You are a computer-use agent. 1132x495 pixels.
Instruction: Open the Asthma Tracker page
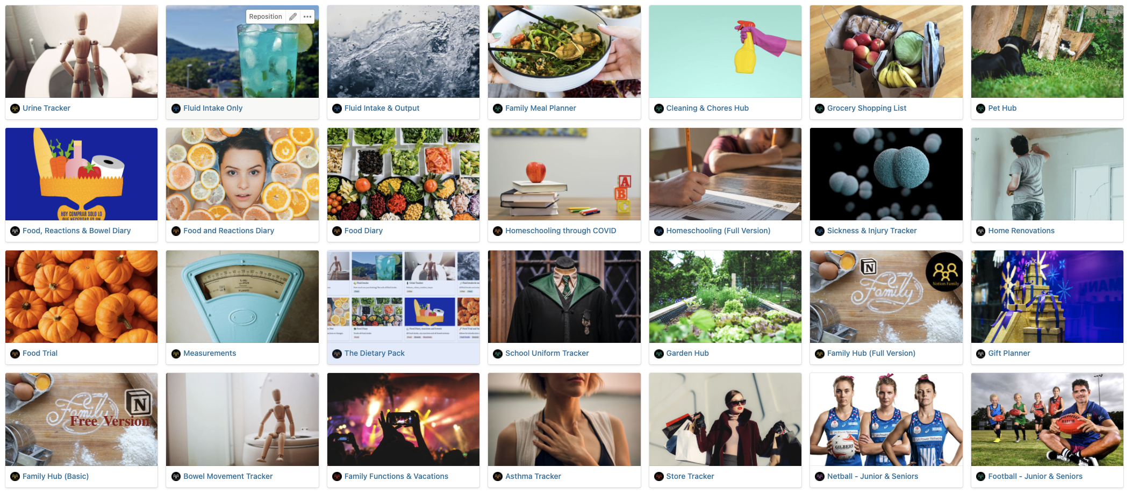point(533,476)
